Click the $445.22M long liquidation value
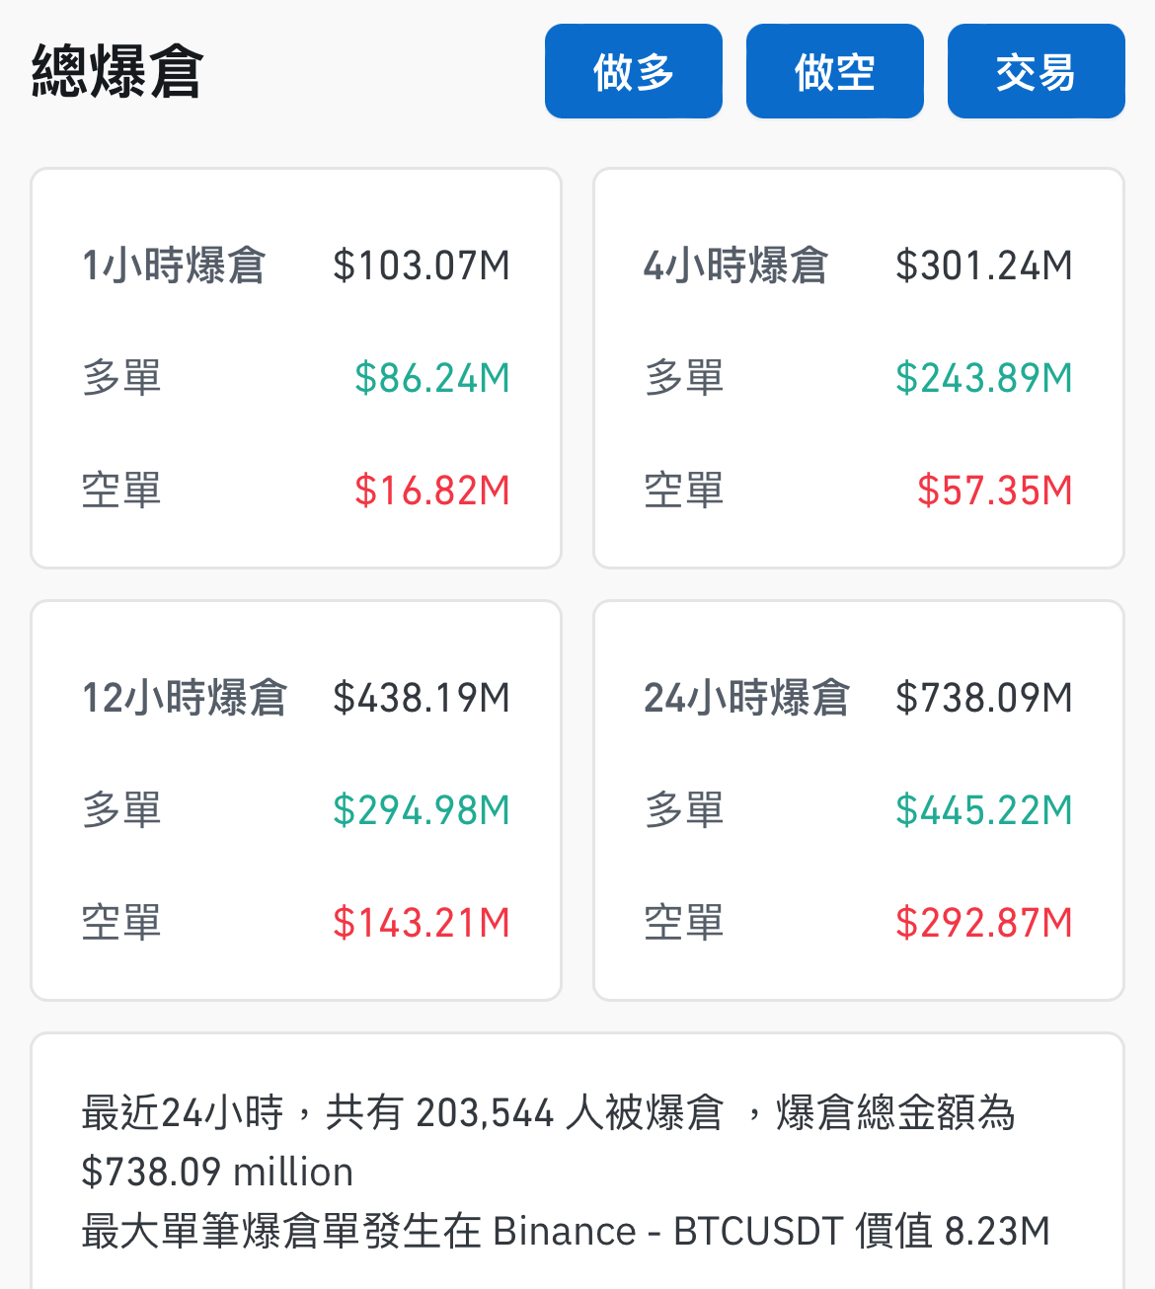 984,810
